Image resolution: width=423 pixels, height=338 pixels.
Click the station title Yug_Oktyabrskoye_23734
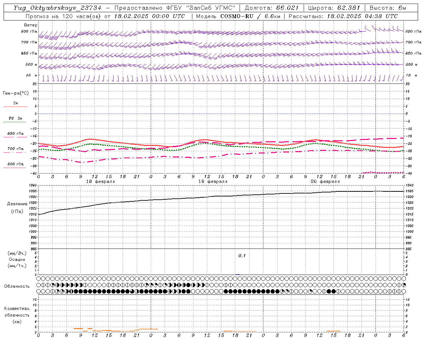58,8
